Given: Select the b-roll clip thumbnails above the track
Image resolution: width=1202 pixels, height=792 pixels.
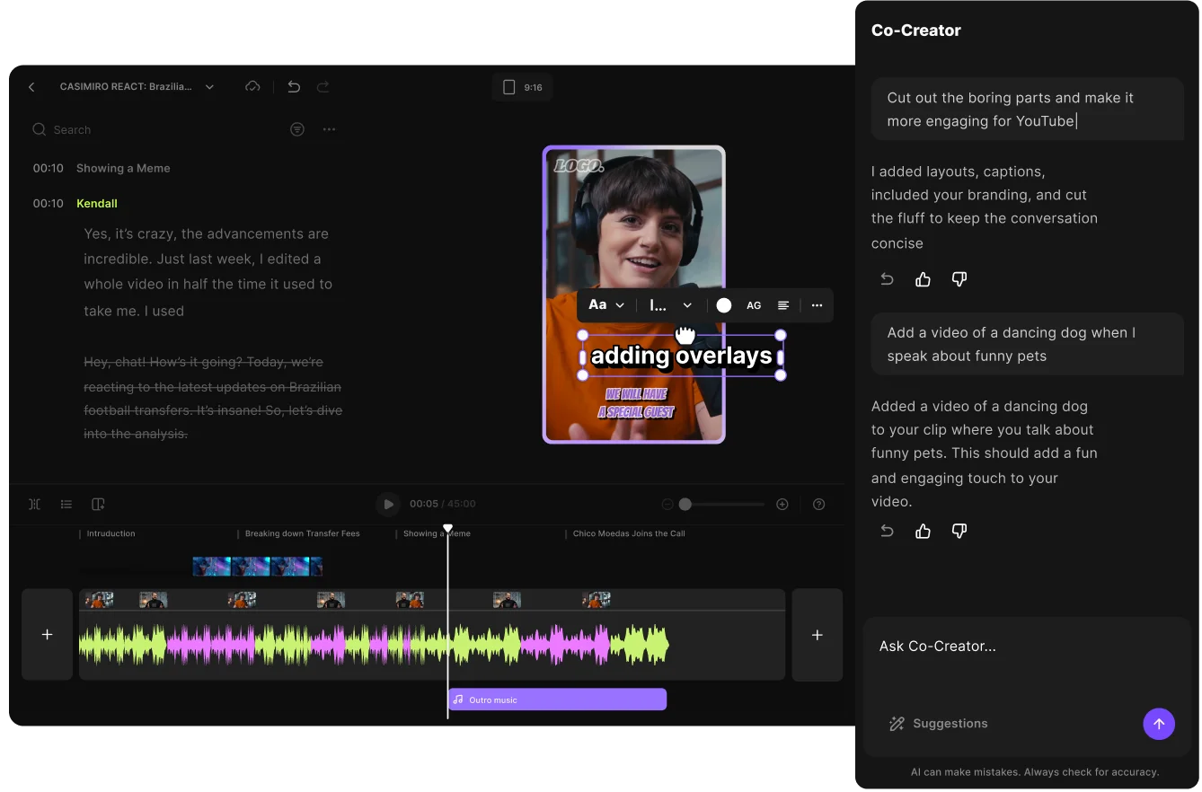Looking at the screenshot, I should pyautogui.click(x=258, y=566).
